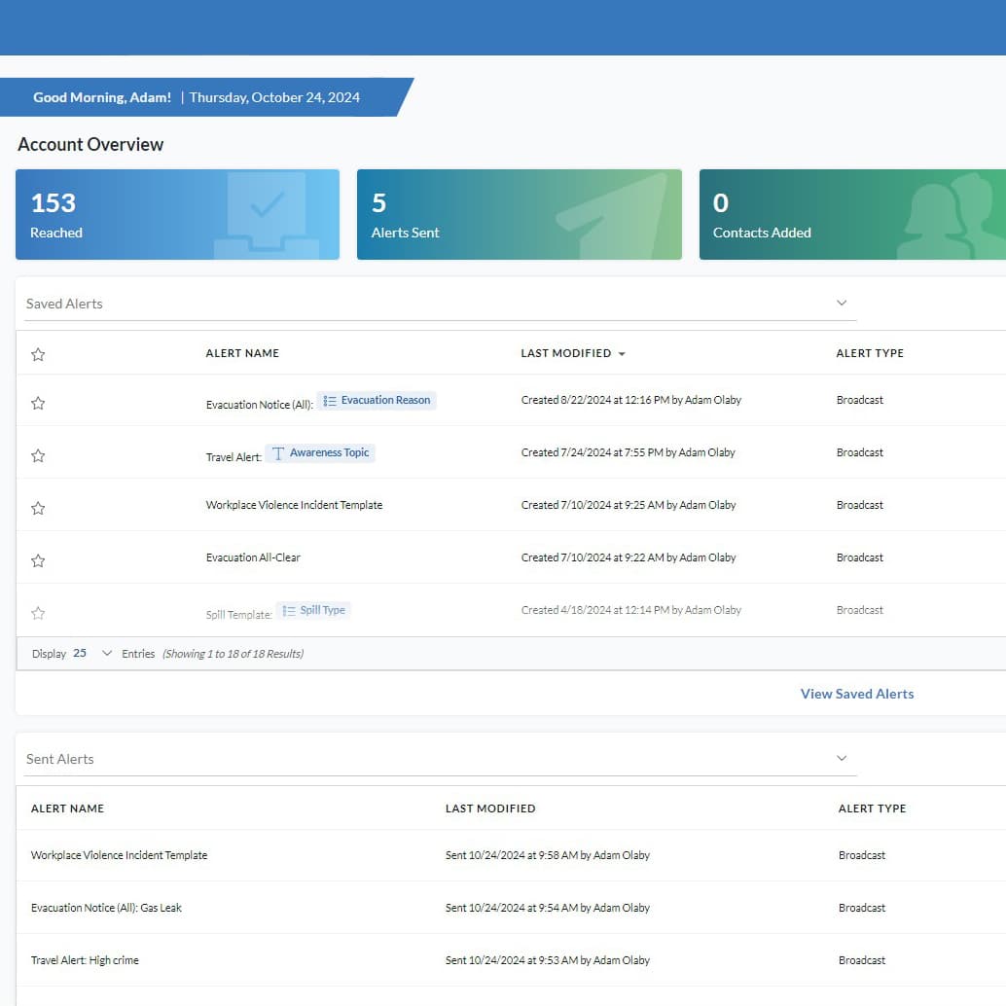Click the star icon in Saved Alerts header

pos(38,354)
